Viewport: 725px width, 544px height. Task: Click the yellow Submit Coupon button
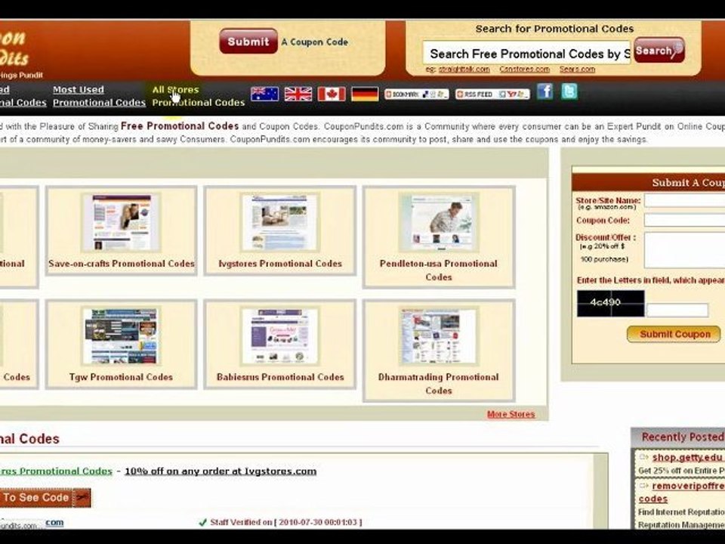coord(674,334)
